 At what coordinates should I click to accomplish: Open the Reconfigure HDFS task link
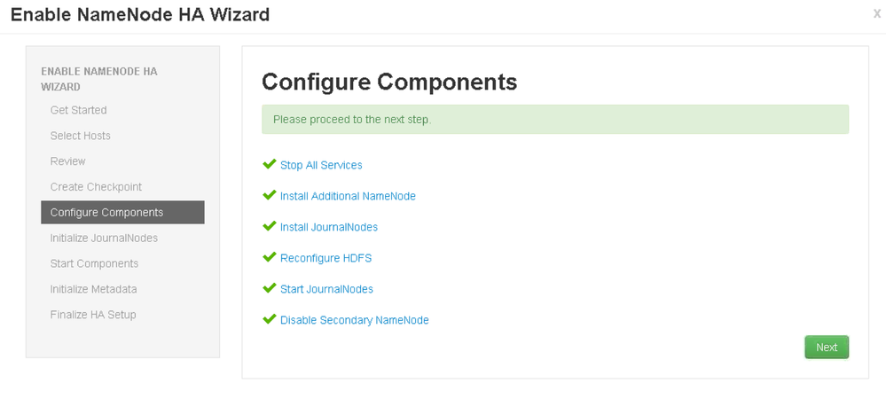[x=325, y=258]
